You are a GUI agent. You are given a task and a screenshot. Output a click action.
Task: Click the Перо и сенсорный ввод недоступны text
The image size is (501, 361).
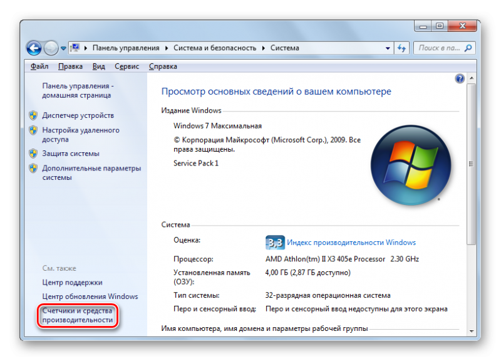356,309
